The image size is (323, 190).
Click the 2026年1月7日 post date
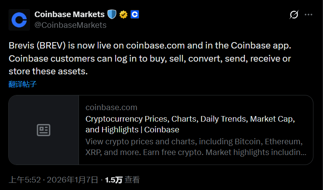pos(72,180)
